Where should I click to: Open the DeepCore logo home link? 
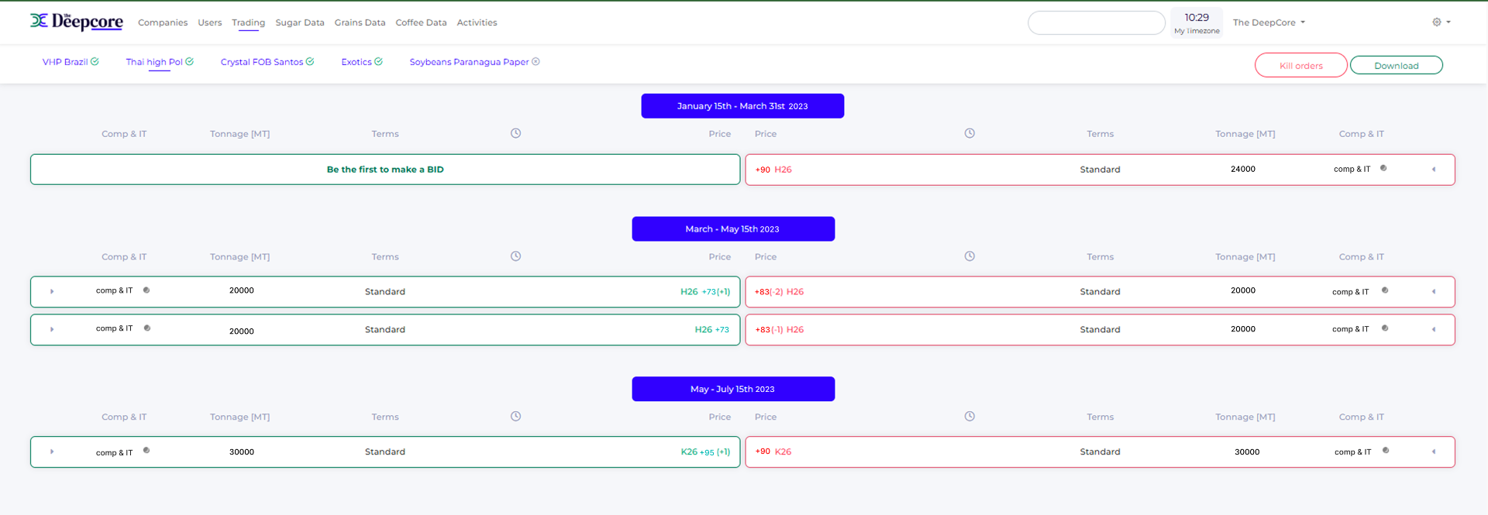pyautogui.click(x=76, y=22)
